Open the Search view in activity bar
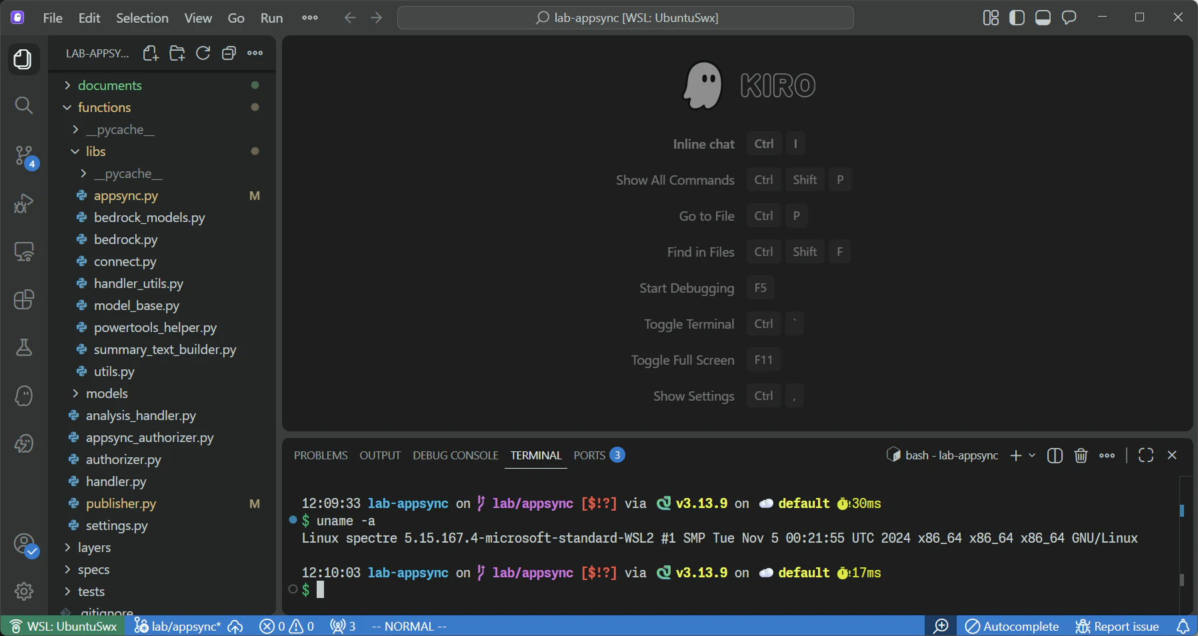1198x636 pixels. tap(23, 105)
